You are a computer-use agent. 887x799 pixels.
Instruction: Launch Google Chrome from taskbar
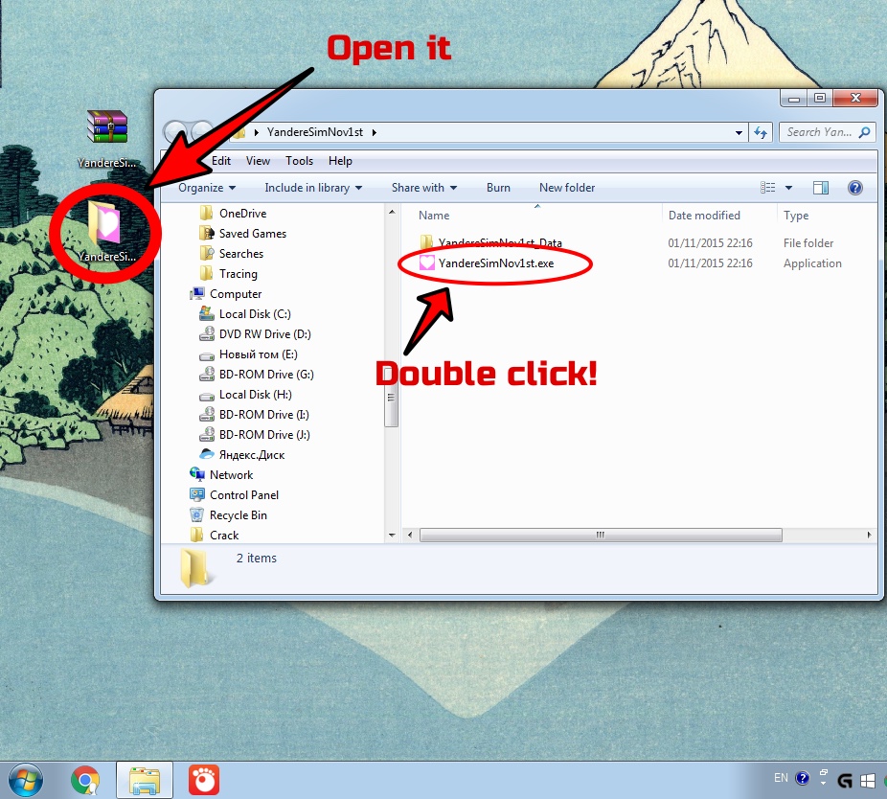(x=85, y=781)
